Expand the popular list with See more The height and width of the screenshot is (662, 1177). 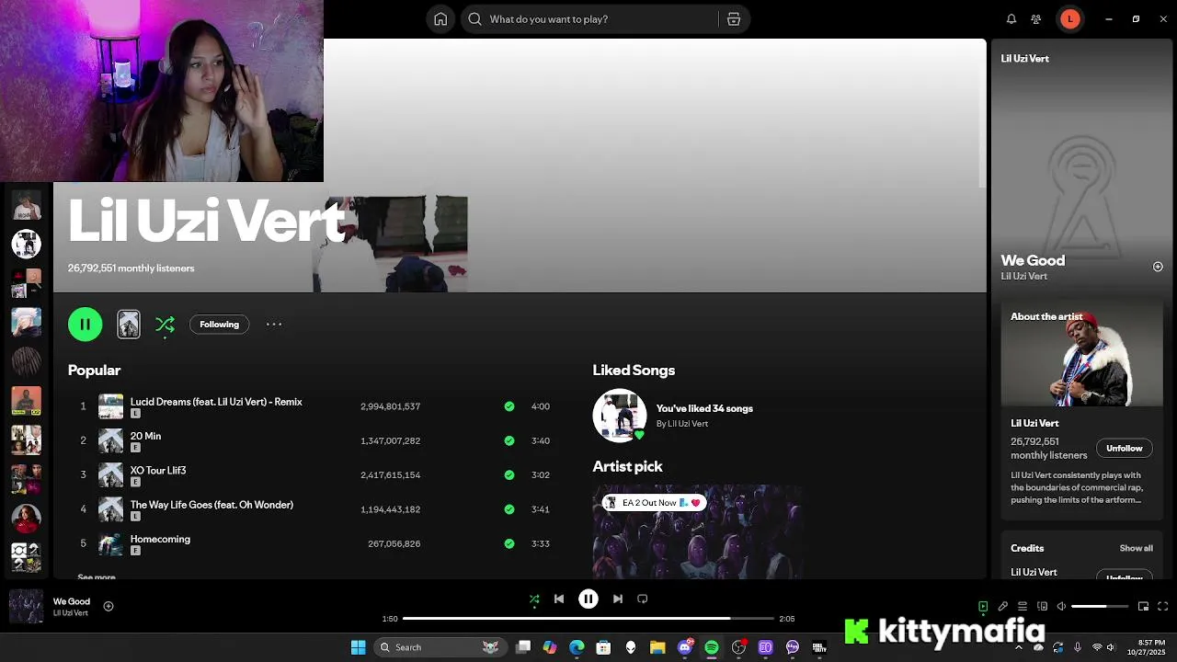click(x=97, y=576)
